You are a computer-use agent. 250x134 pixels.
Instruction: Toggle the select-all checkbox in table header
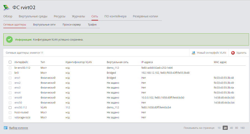(10, 62)
